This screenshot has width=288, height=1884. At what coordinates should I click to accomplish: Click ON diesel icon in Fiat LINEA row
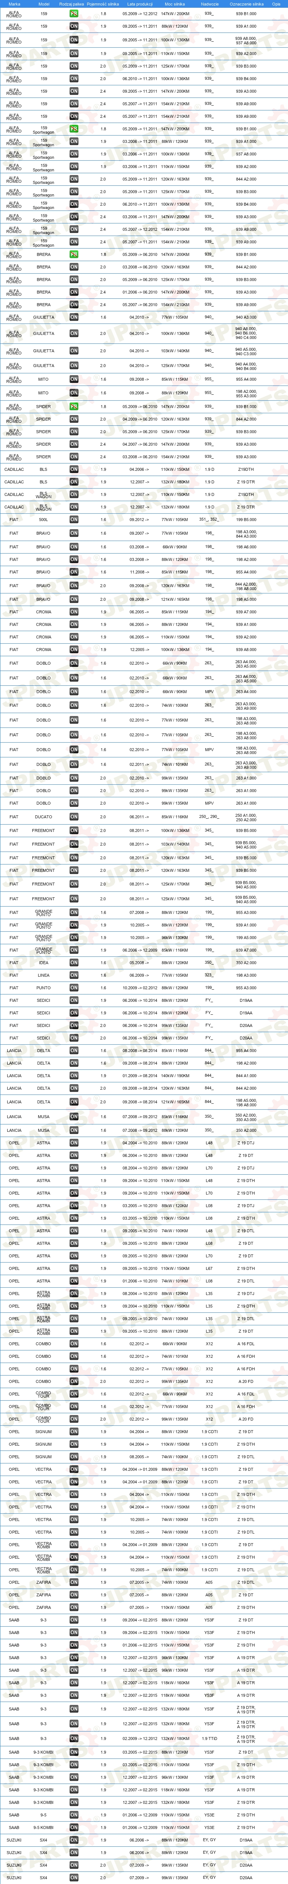pyautogui.click(x=74, y=975)
